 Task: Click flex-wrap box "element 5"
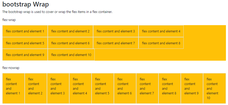click(25, 43)
